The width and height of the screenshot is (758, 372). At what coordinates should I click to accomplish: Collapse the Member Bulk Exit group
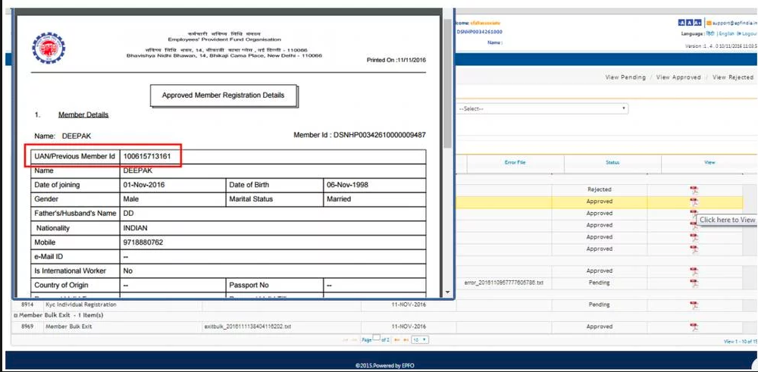(16, 315)
